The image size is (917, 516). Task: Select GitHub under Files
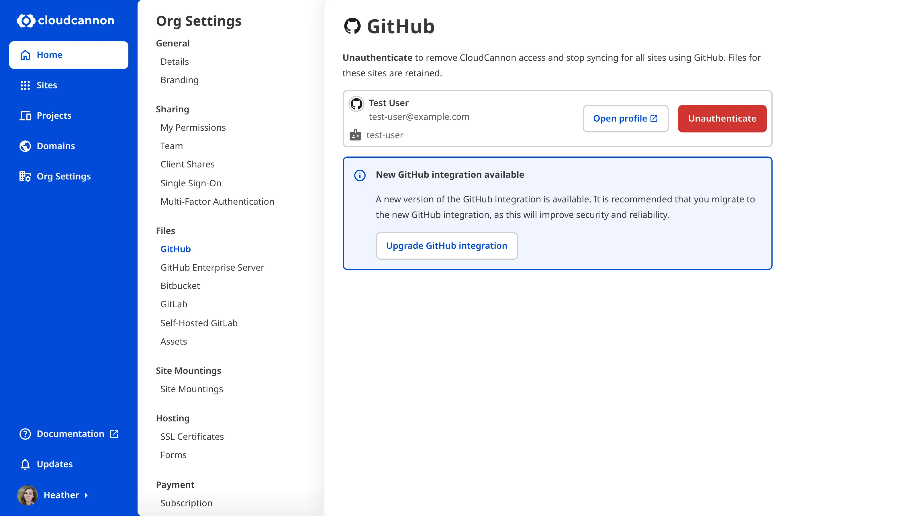[175, 249]
